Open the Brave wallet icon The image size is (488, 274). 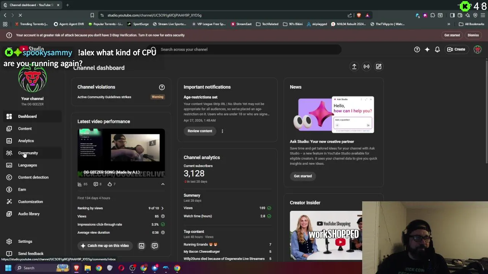460,15
